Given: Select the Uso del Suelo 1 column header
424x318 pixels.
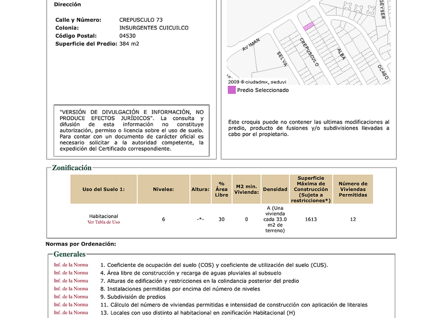Looking at the screenshot, I should click(103, 189).
